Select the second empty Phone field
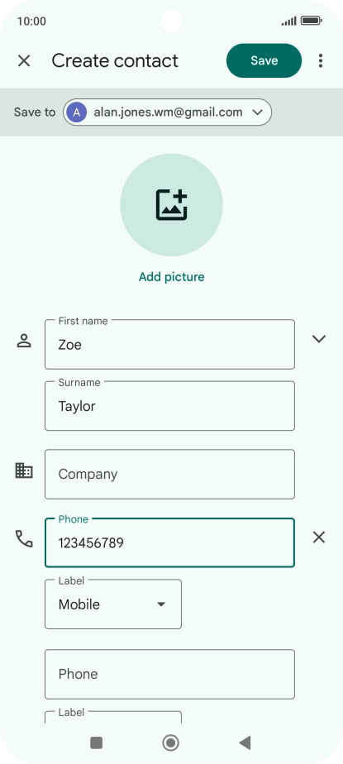Screen dimensions: 343x764 (169, 674)
